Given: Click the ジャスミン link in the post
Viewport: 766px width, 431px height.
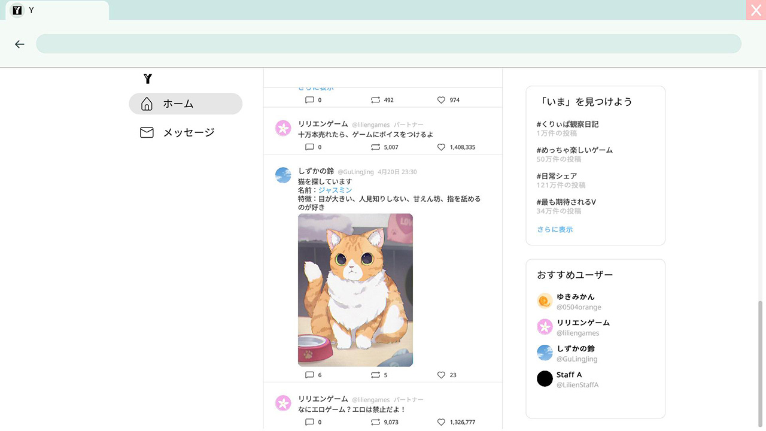Looking at the screenshot, I should (x=335, y=190).
